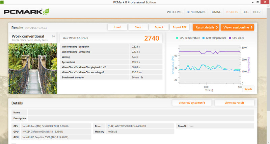Expand Result details
Viewport: 270px width, 144px height.
pyautogui.click(x=206, y=27)
